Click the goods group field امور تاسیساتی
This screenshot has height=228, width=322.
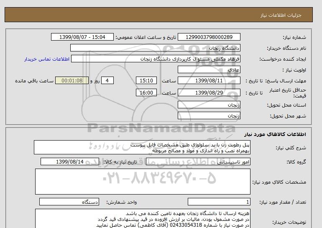(198, 161)
